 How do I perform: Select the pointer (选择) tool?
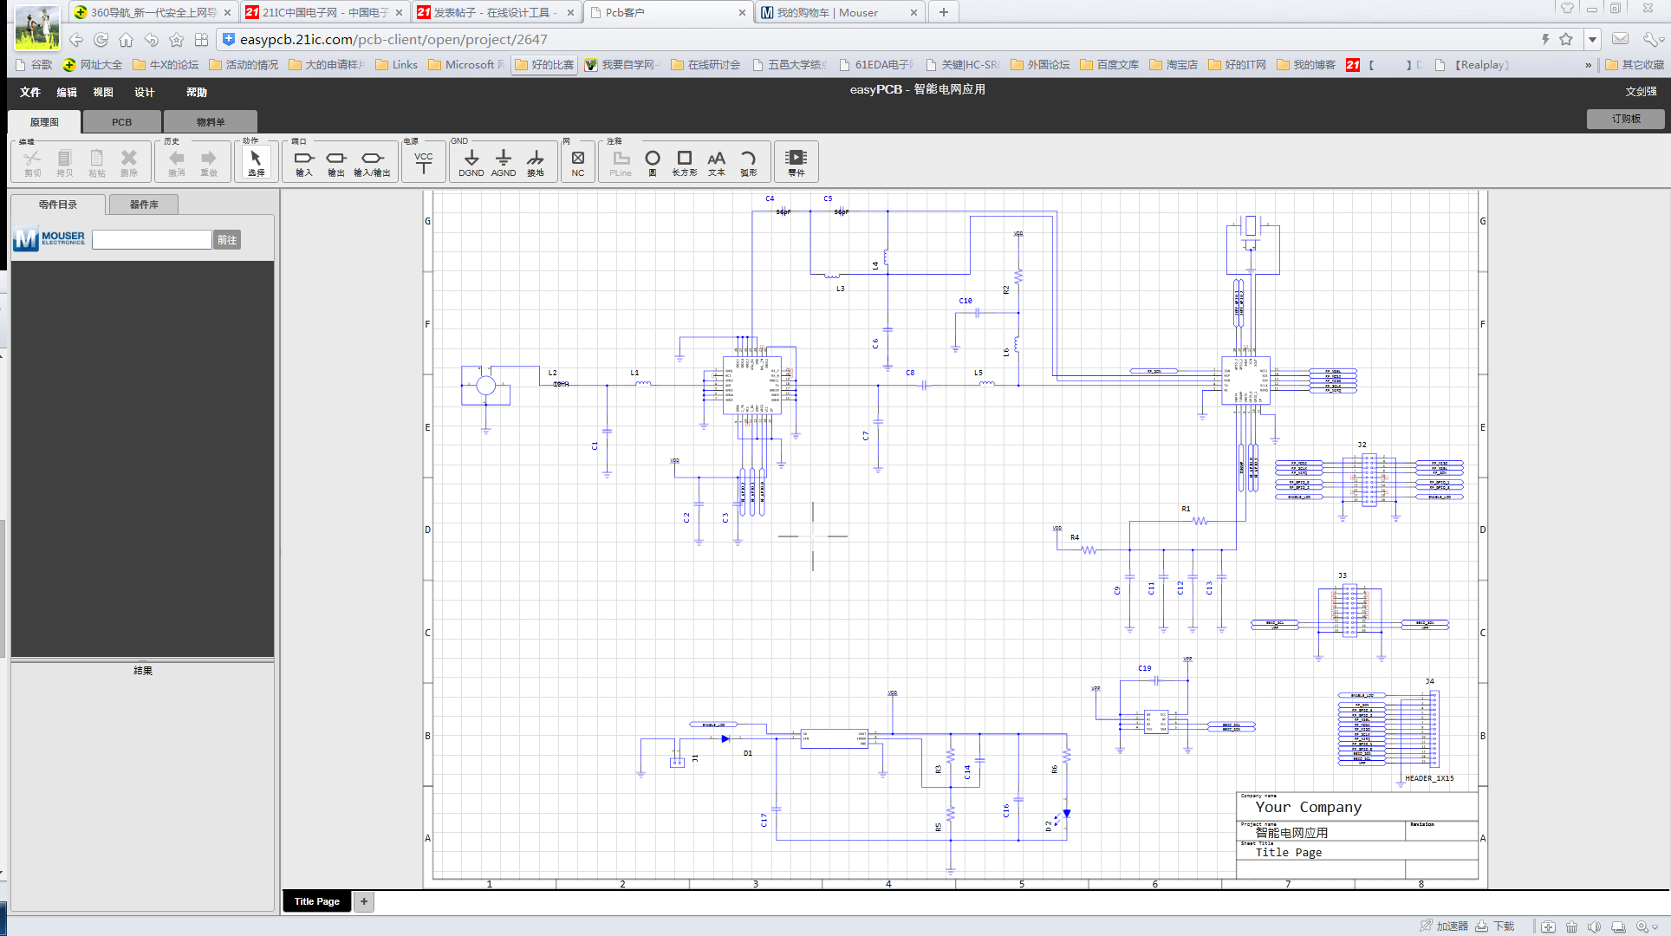click(x=256, y=162)
